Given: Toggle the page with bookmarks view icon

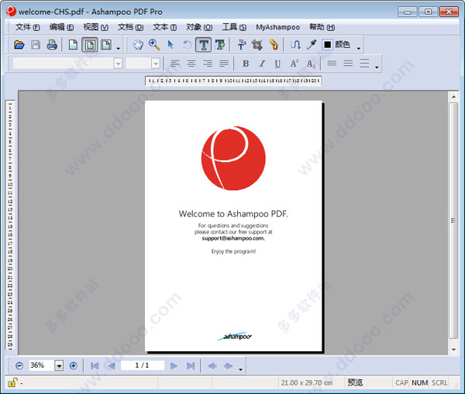Looking at the screenshot, I should [90, 45].
